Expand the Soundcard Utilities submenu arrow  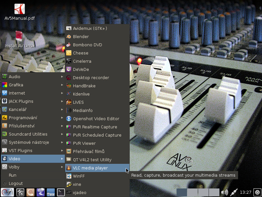tap(62, 134)
